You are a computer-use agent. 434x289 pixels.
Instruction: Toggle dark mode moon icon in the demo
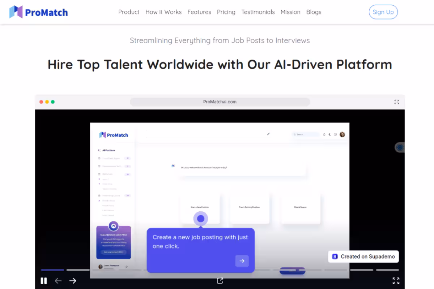(329, 134)
